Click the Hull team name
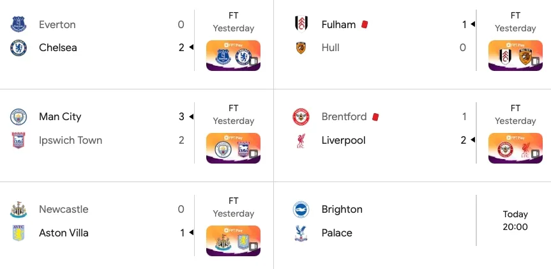Viewport: 551px width, 269px height. (x=330, y=48)
